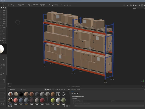Open the Display Settings viewport tab icon
Screen dimensions: 145x109
click(x=78, y=93)
